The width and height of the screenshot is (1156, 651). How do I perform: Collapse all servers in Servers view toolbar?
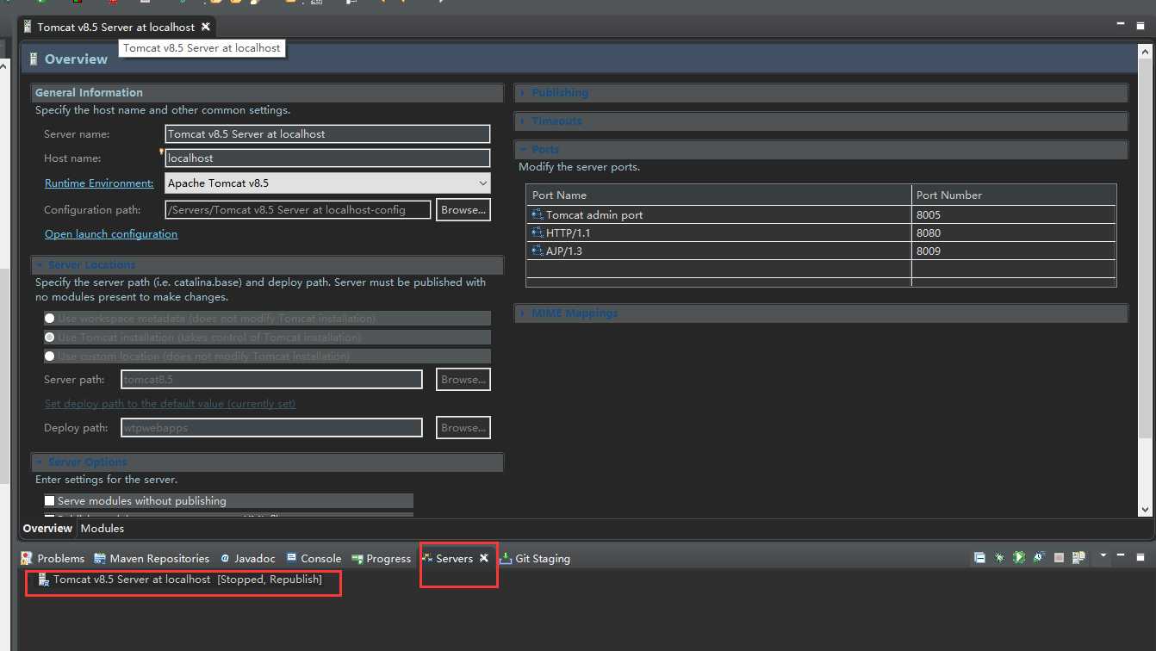[x=979, y=558]
